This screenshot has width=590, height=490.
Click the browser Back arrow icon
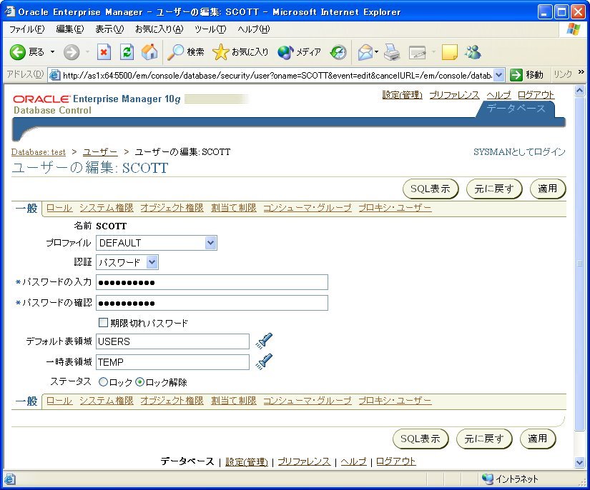[x=17, y=52]
